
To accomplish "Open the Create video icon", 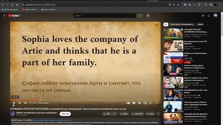I will coord(203,16).
